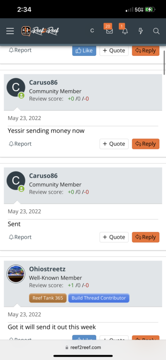The image size is (166, 360).
Task: Reply to the "Sent" post
Action: coord(146,237)
